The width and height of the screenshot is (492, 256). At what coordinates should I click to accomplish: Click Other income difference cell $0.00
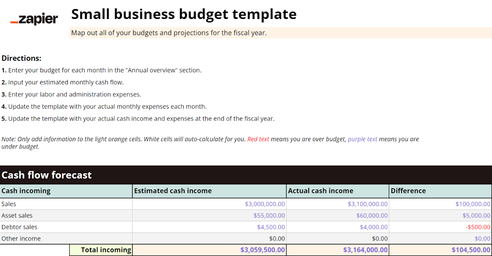pyautogui.click(x=441, y=238)
